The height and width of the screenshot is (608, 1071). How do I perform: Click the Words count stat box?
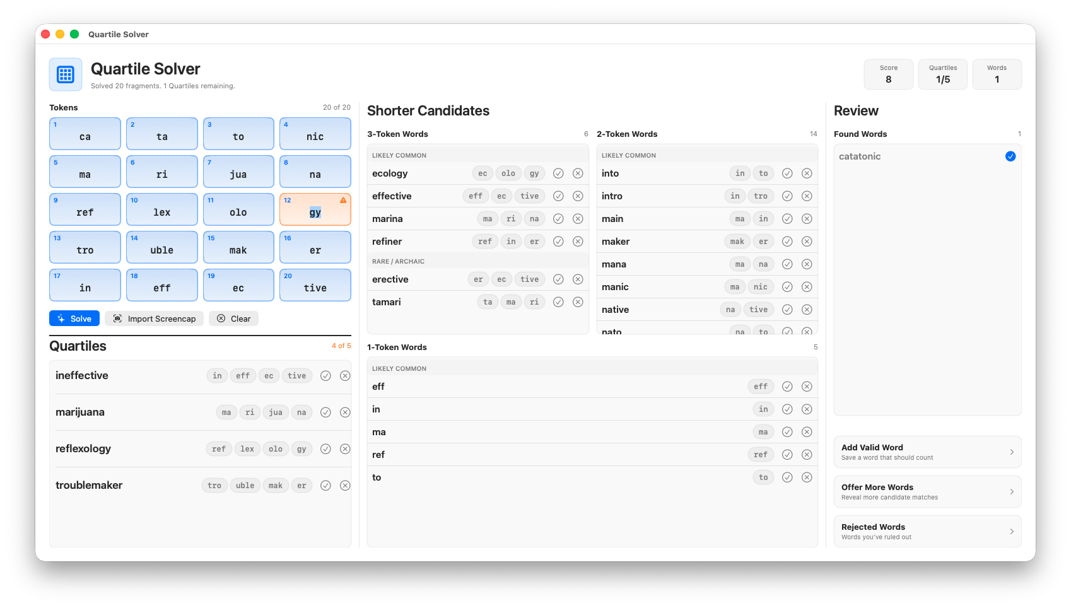click(997, 74)
